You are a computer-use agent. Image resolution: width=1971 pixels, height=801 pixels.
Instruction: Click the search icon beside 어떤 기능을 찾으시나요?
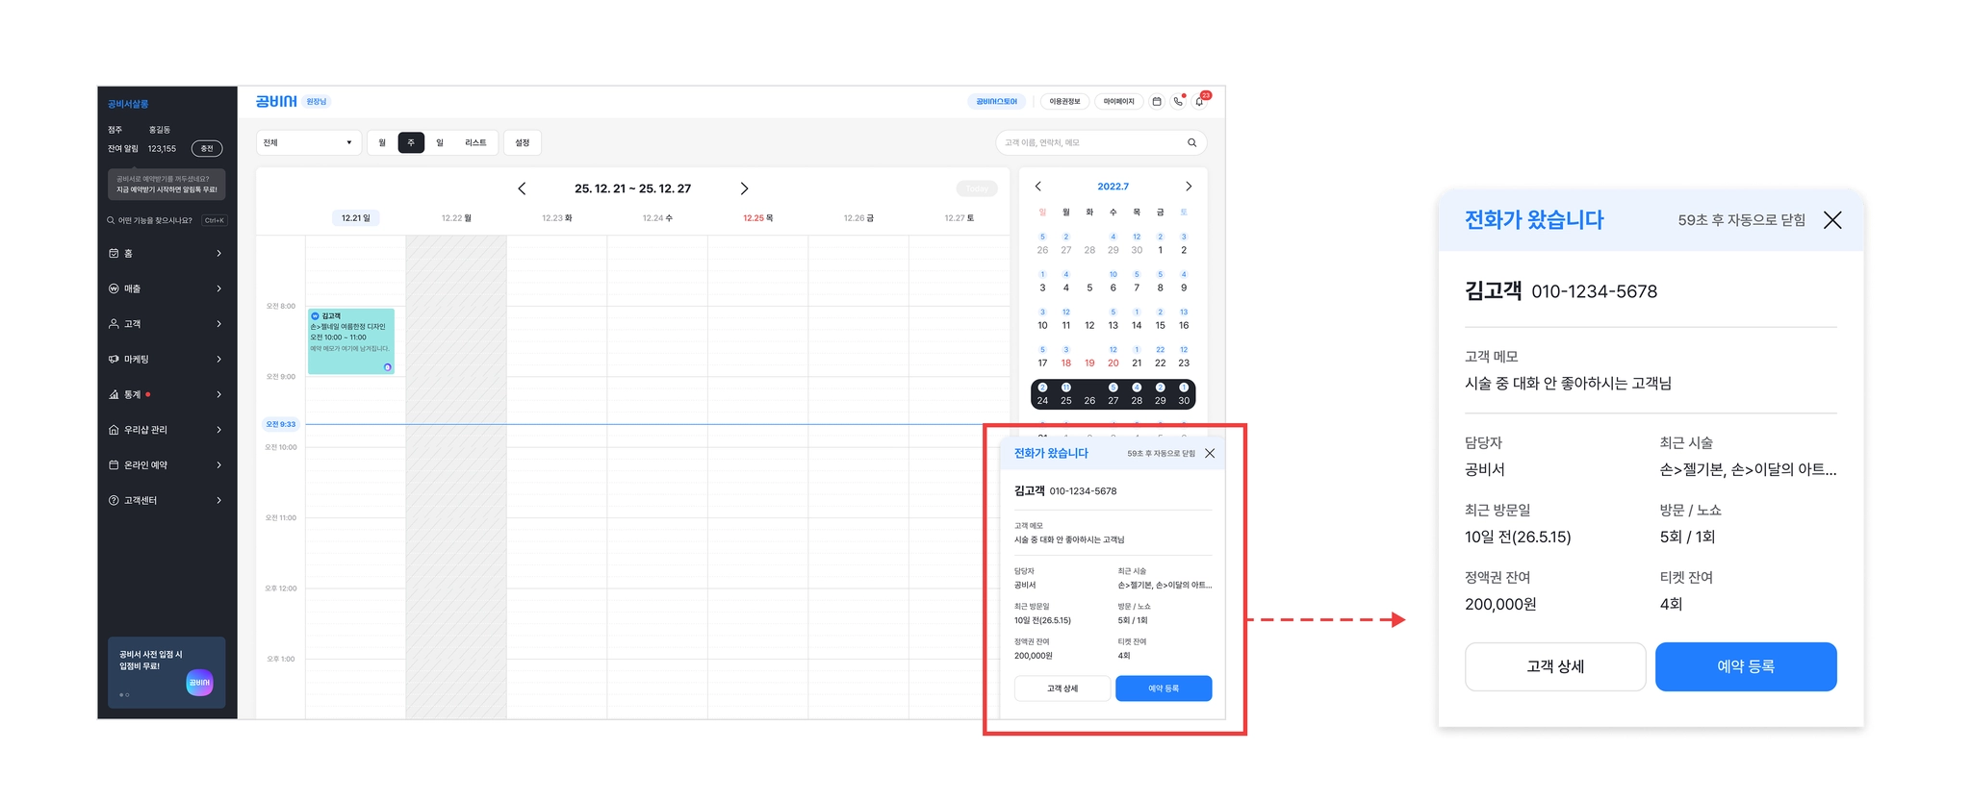click(111, 220)
